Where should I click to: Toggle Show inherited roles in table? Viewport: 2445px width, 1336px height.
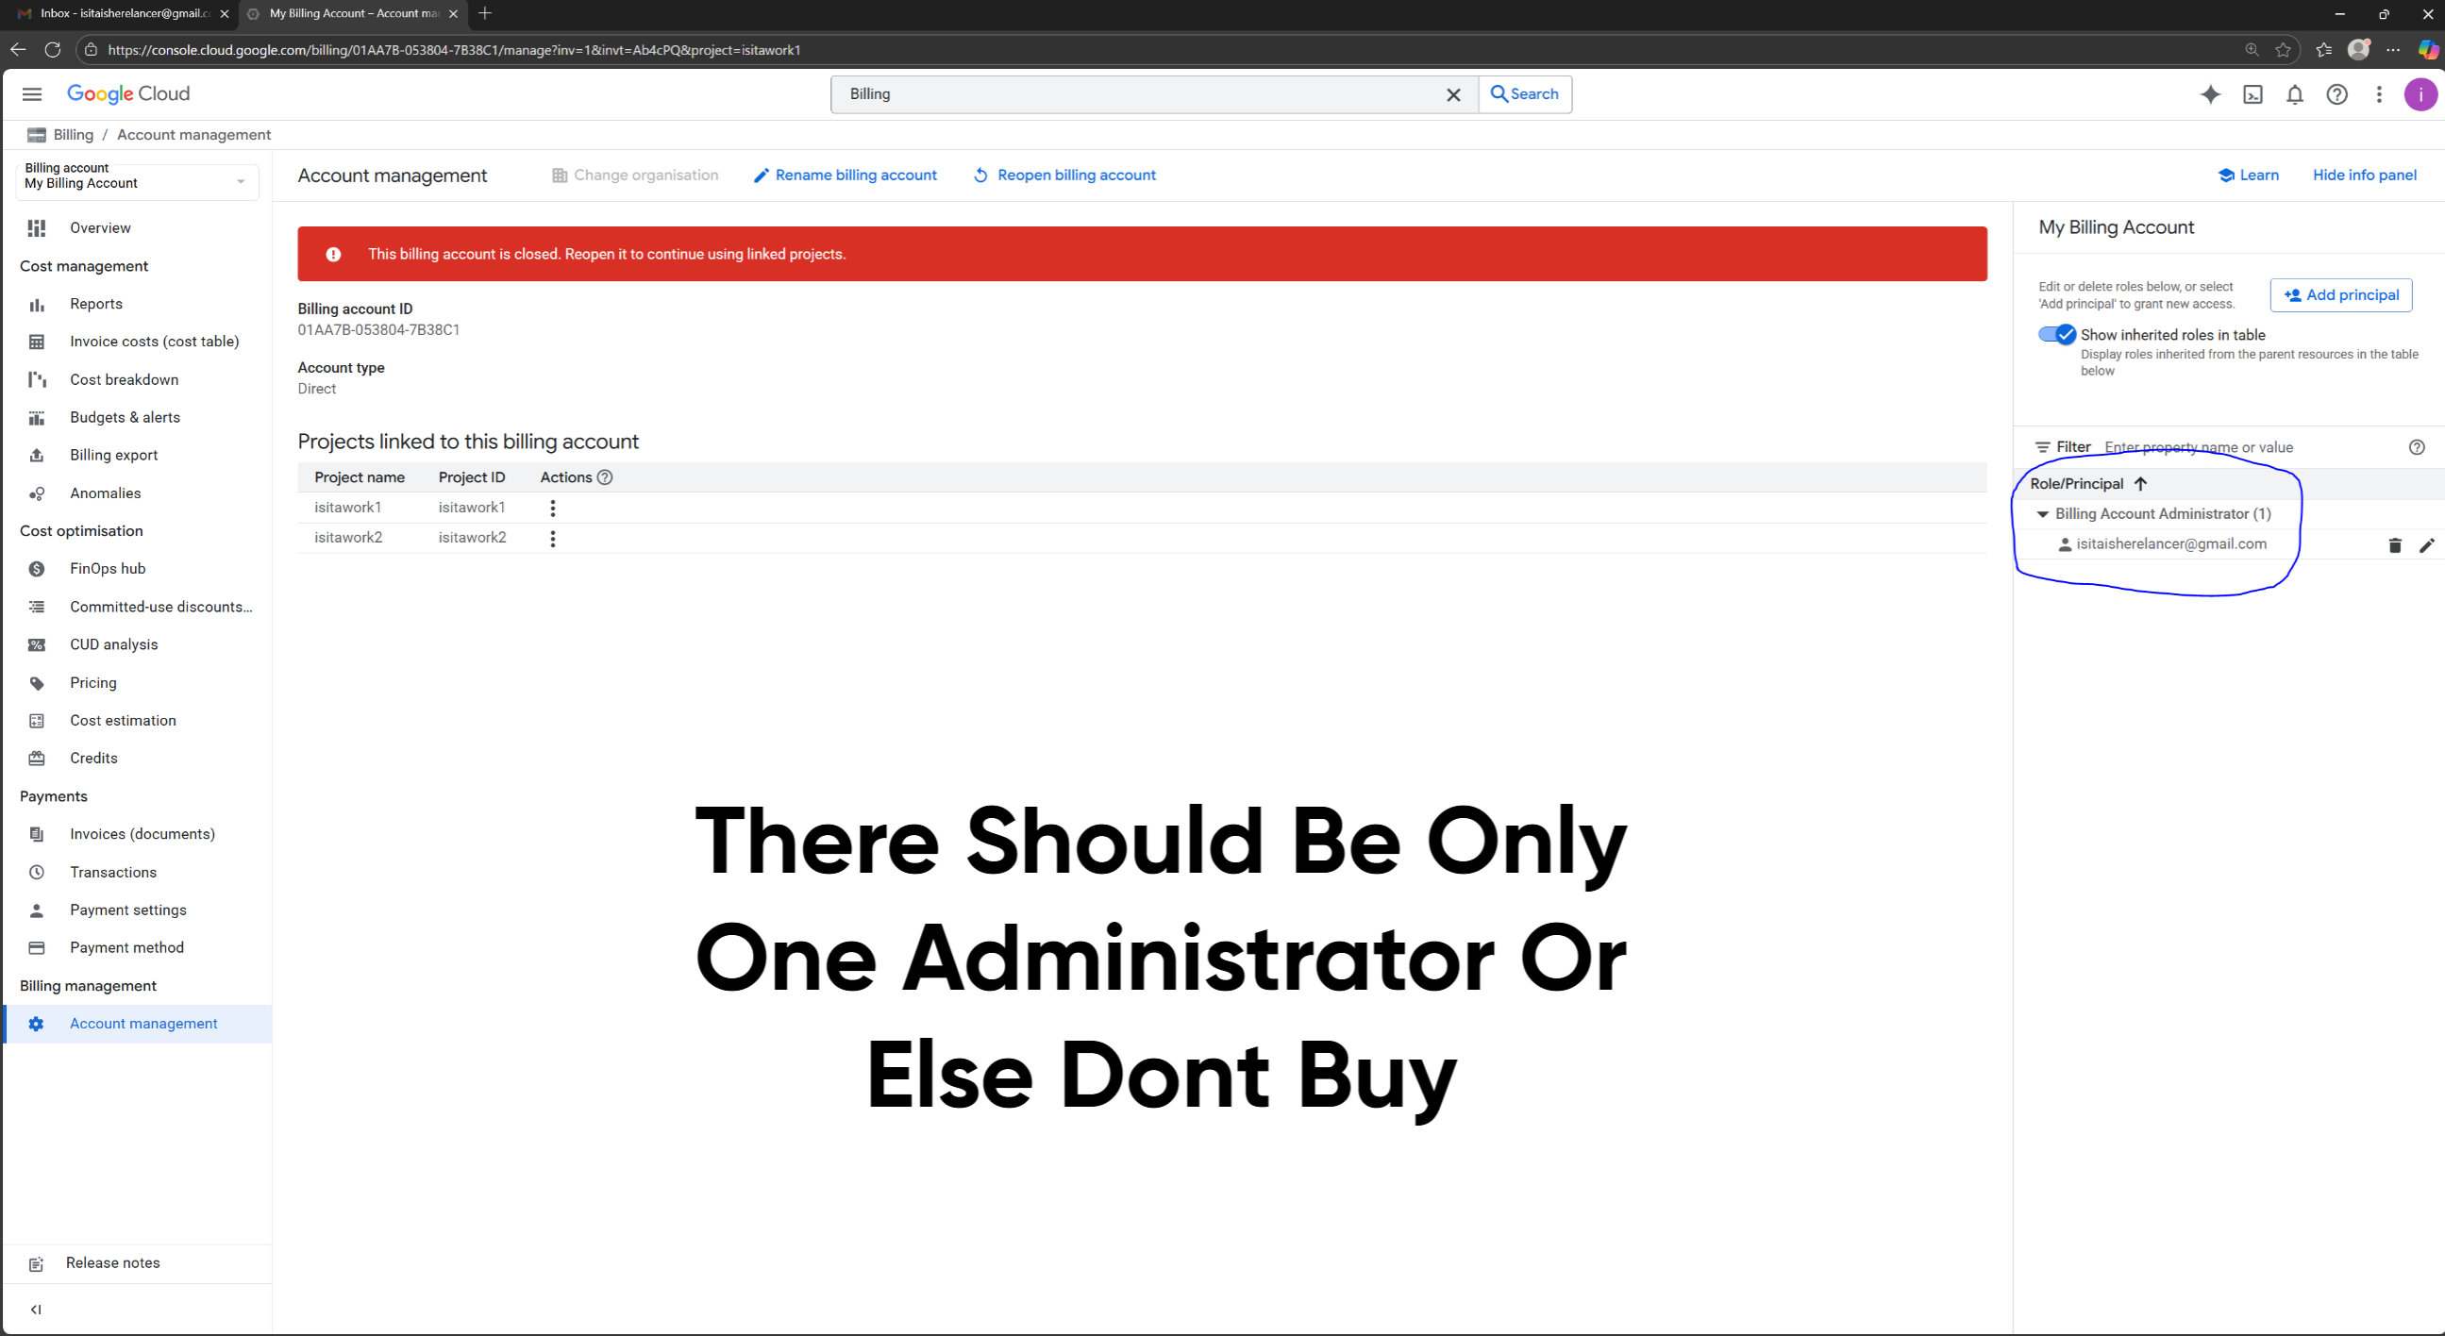point(2057,334)
